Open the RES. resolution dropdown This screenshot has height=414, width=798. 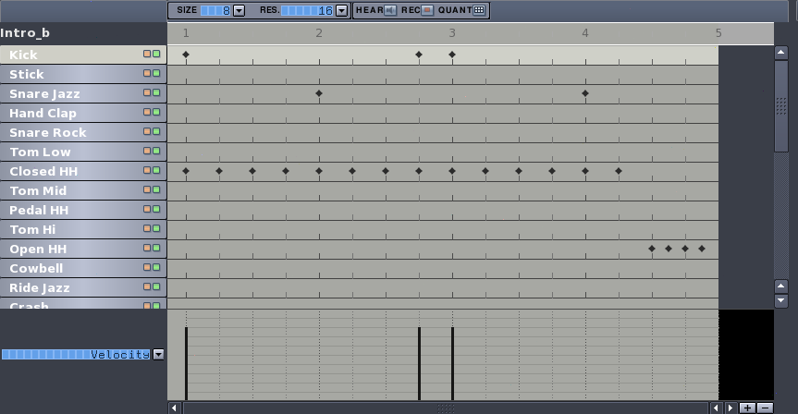pyautogui.click(x=341, y=10)
